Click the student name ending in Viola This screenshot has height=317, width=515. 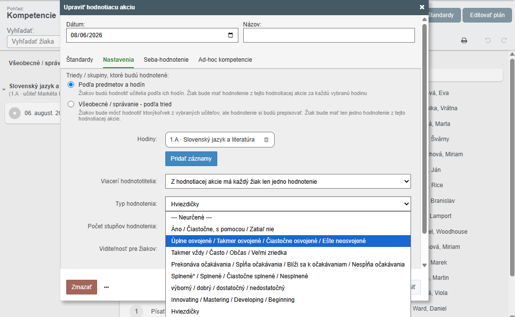tap(438, 293)
